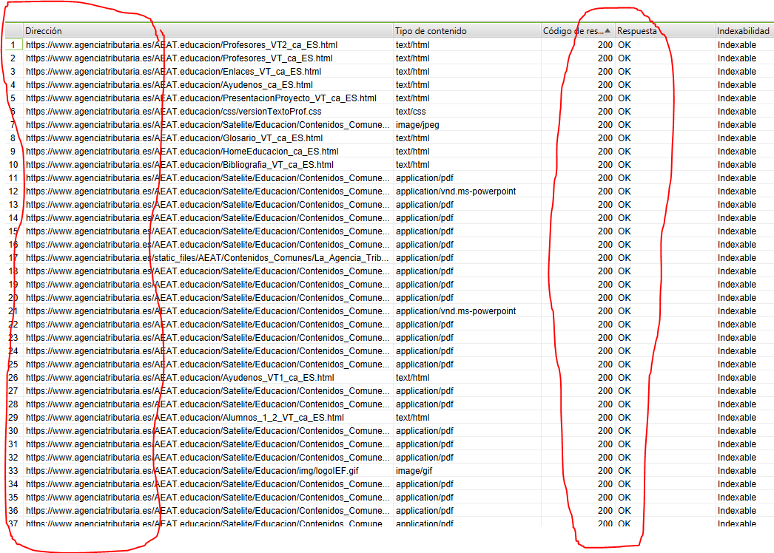Select the PresentacionProyecto_VT_ca_ES.html URL
Viewport: 774px width, 553px height.
pyautogui.click(x=201, y=98)
